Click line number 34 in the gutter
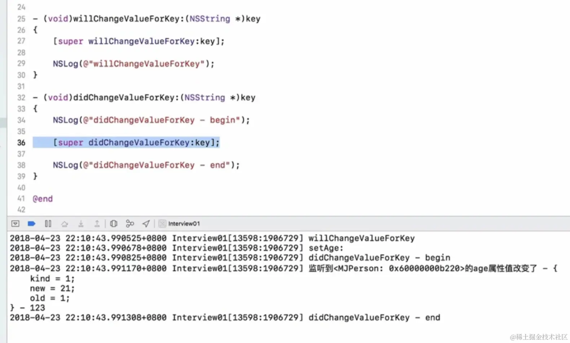This screenshot has height=343, width=570. pos(21,120)
